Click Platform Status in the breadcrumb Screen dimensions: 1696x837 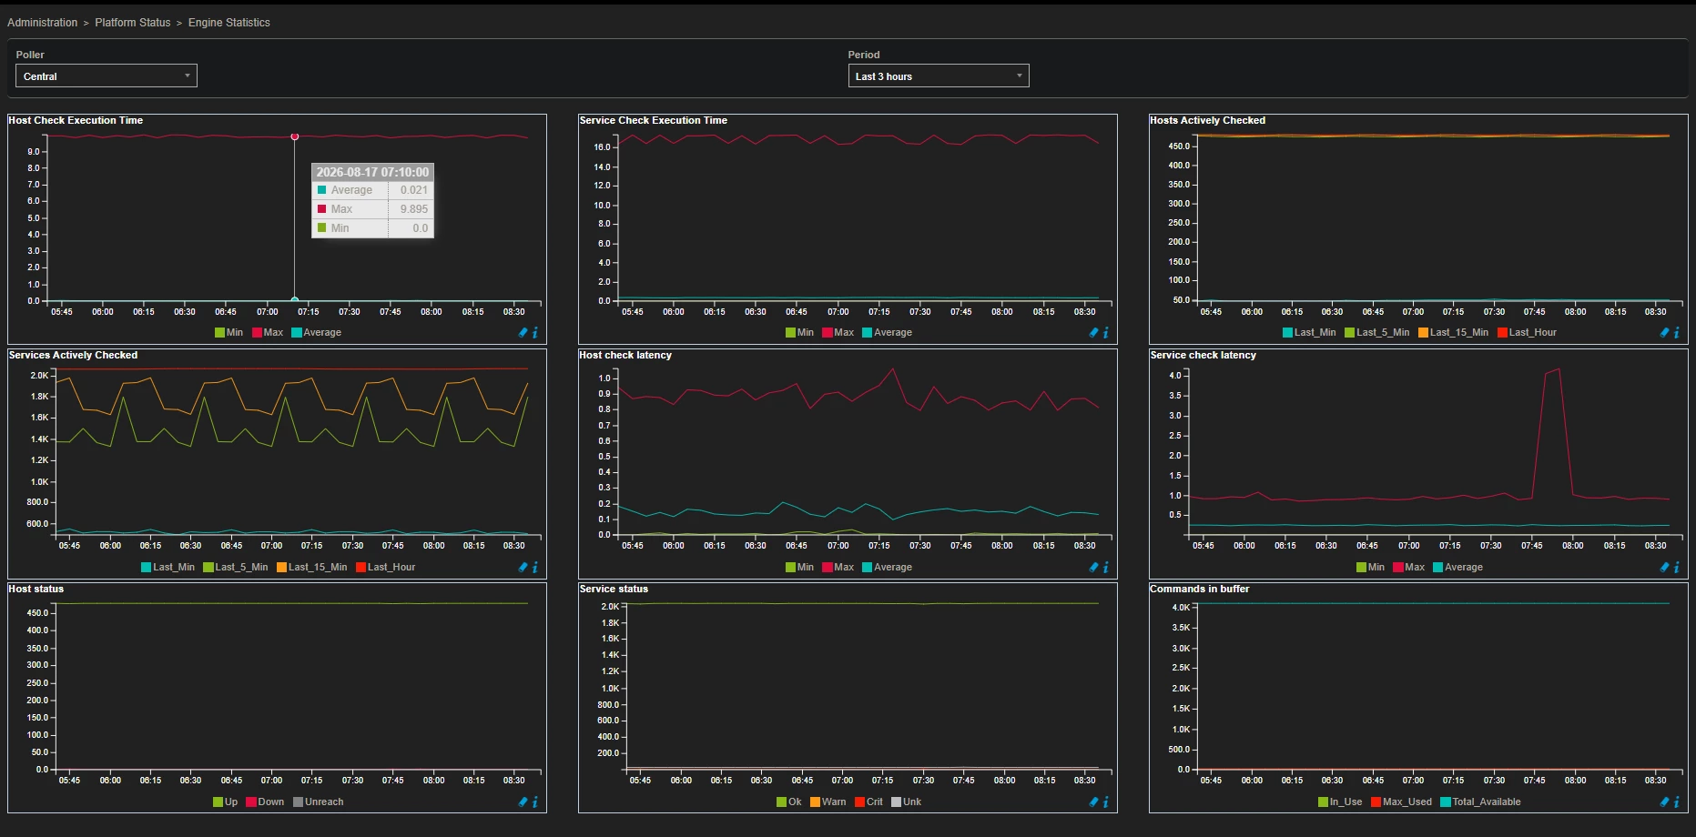point(133,23)
